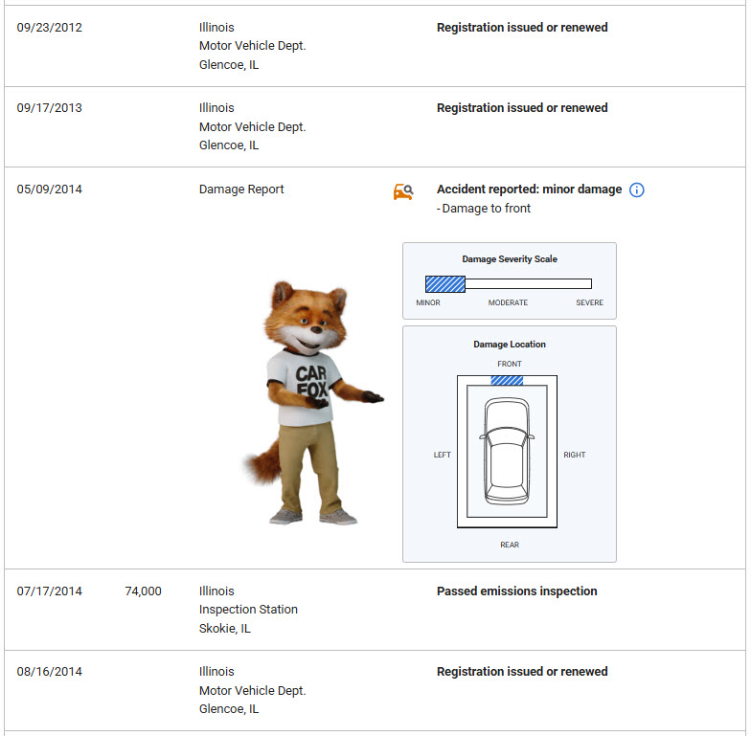This screenshot has width=751, height=736.
Task: Click 'Damage Severity Scale' title
Action: 510,259
